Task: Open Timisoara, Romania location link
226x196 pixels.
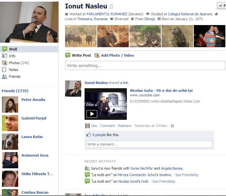Action: 92,19
